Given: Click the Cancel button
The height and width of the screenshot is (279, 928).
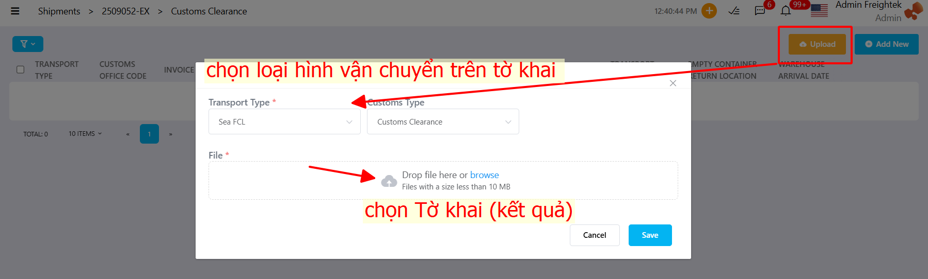Looking at the screenshot, I should click(595, 235).
